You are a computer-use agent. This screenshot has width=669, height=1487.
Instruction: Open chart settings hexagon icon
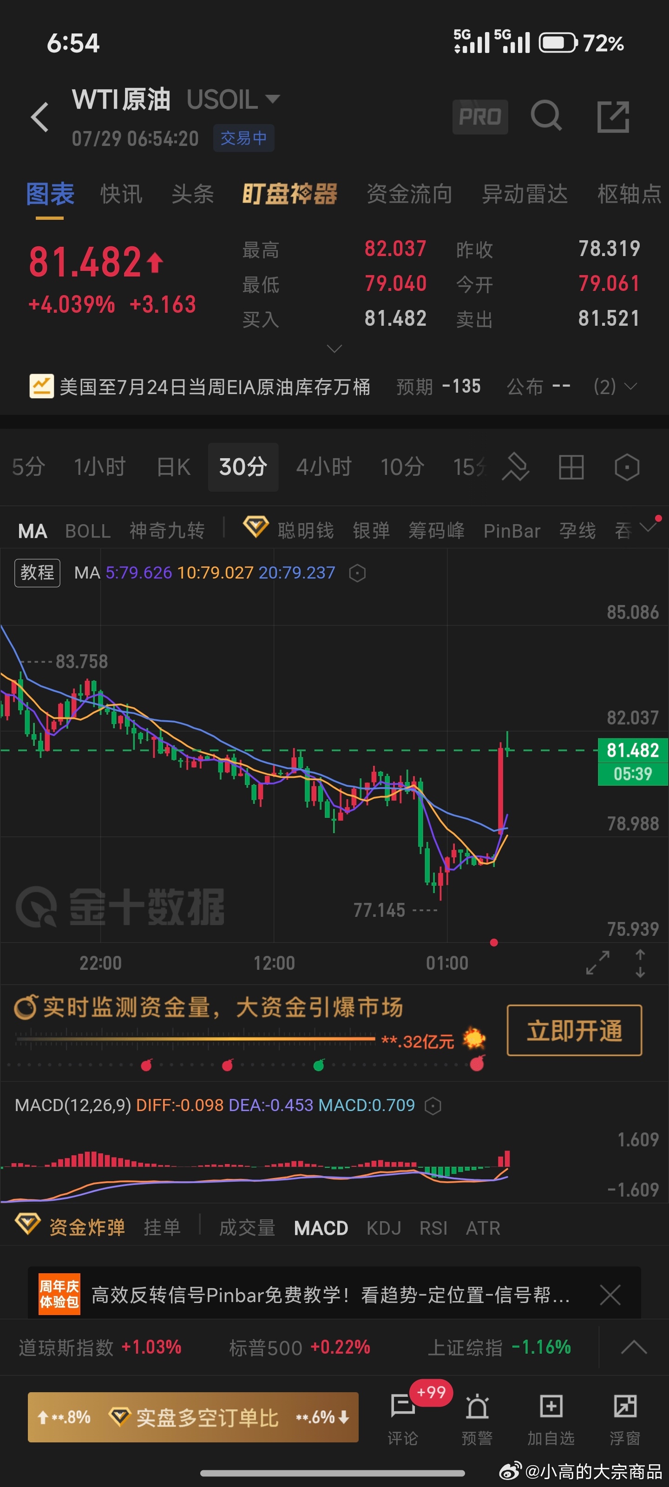pyautogui.click(x=626, y=467)
